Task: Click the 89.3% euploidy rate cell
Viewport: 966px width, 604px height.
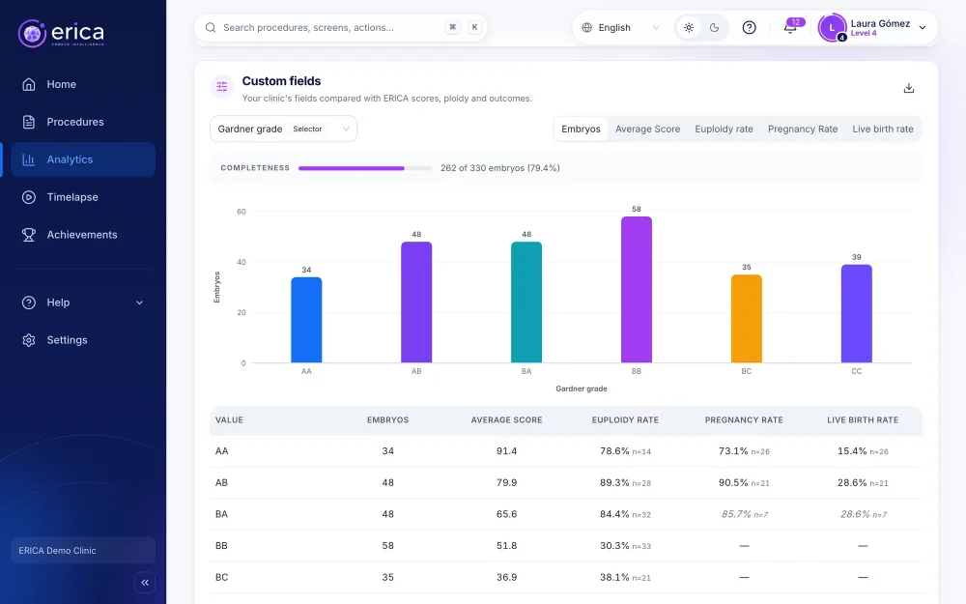Action: click(625, 482)
